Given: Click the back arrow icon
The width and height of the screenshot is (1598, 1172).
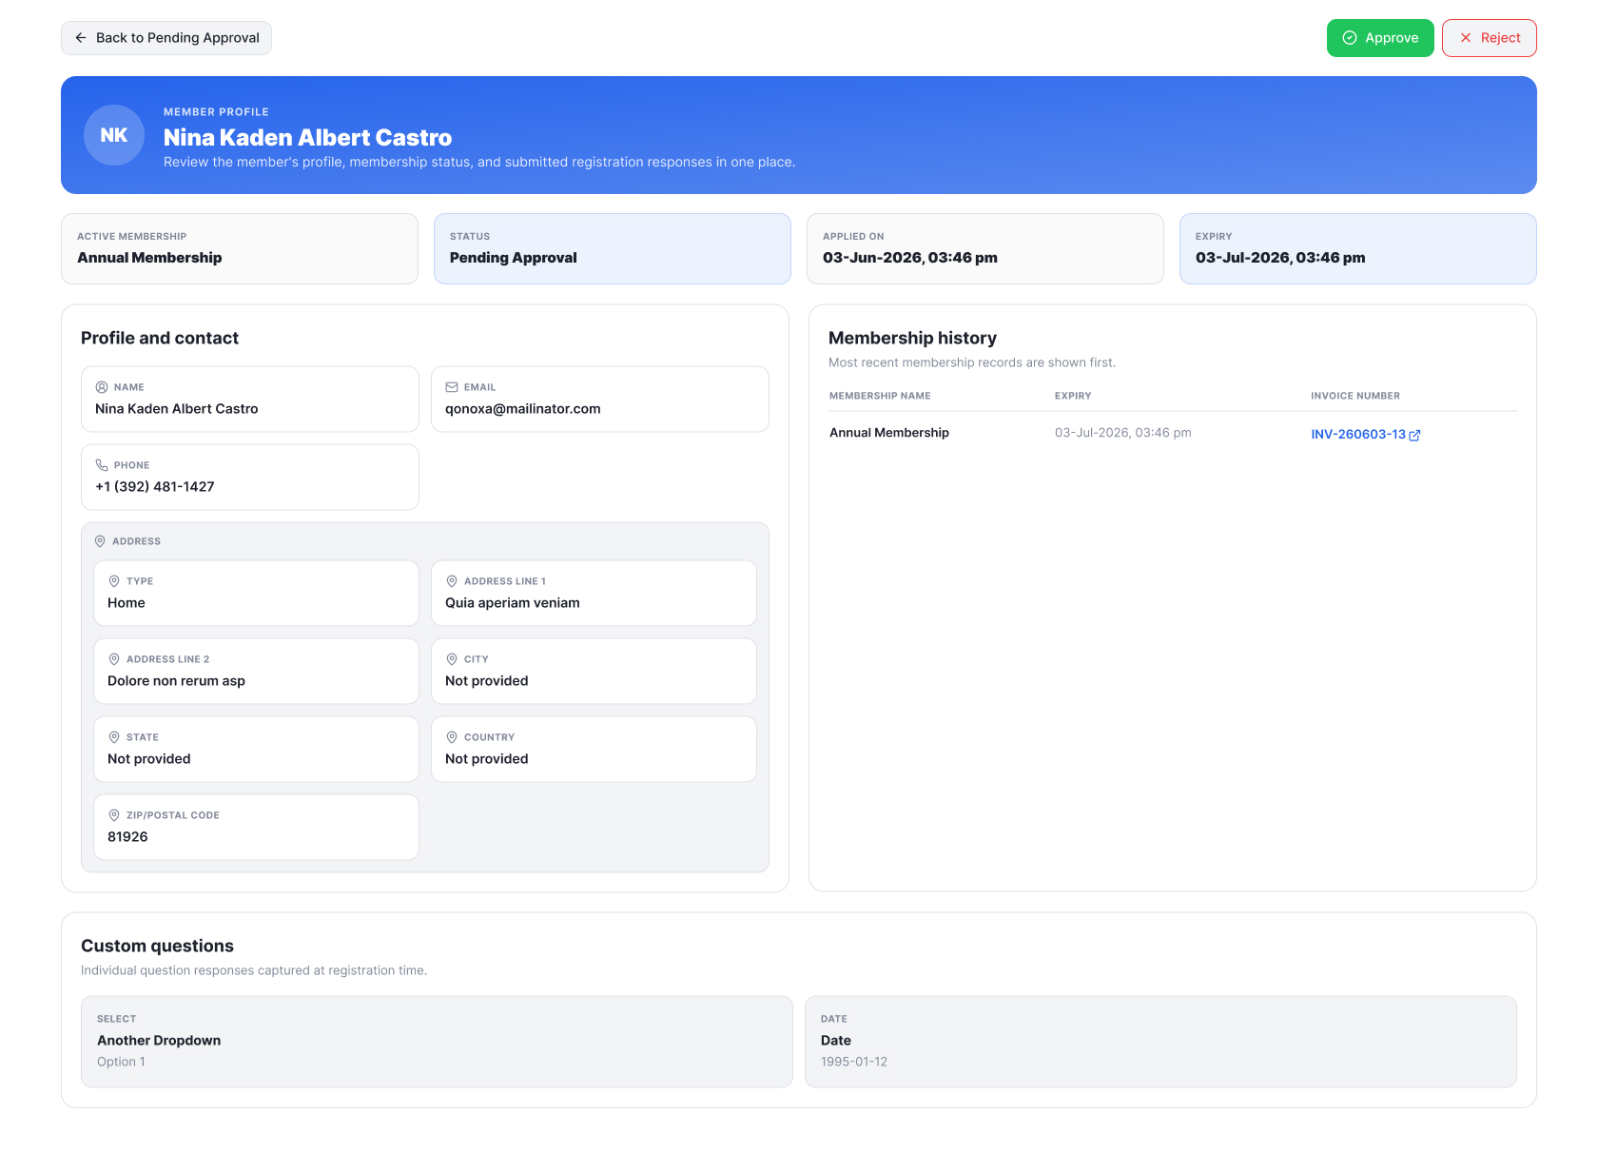Looking at the screenshot, I should [x=81, y=38].
